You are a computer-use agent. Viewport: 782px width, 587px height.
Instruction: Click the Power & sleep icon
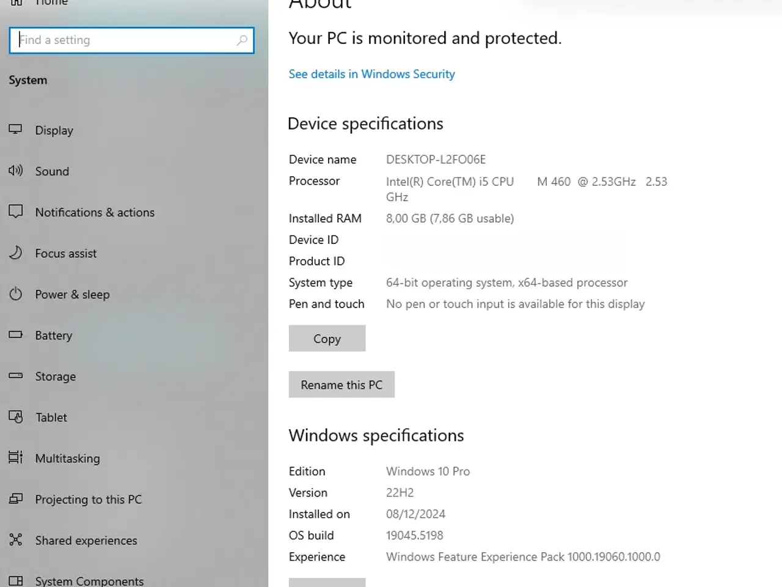[x=15, y=293]
